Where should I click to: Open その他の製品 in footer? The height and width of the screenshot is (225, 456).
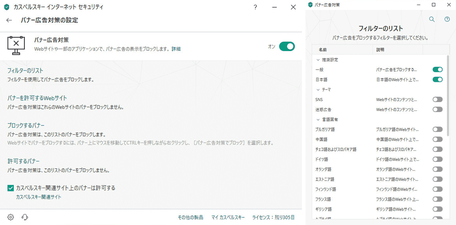(x=190, y=217)
